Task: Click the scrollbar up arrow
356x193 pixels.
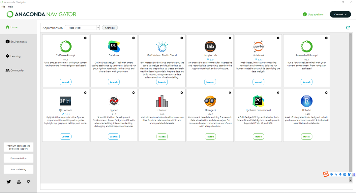Action: (x=350, y=35)
